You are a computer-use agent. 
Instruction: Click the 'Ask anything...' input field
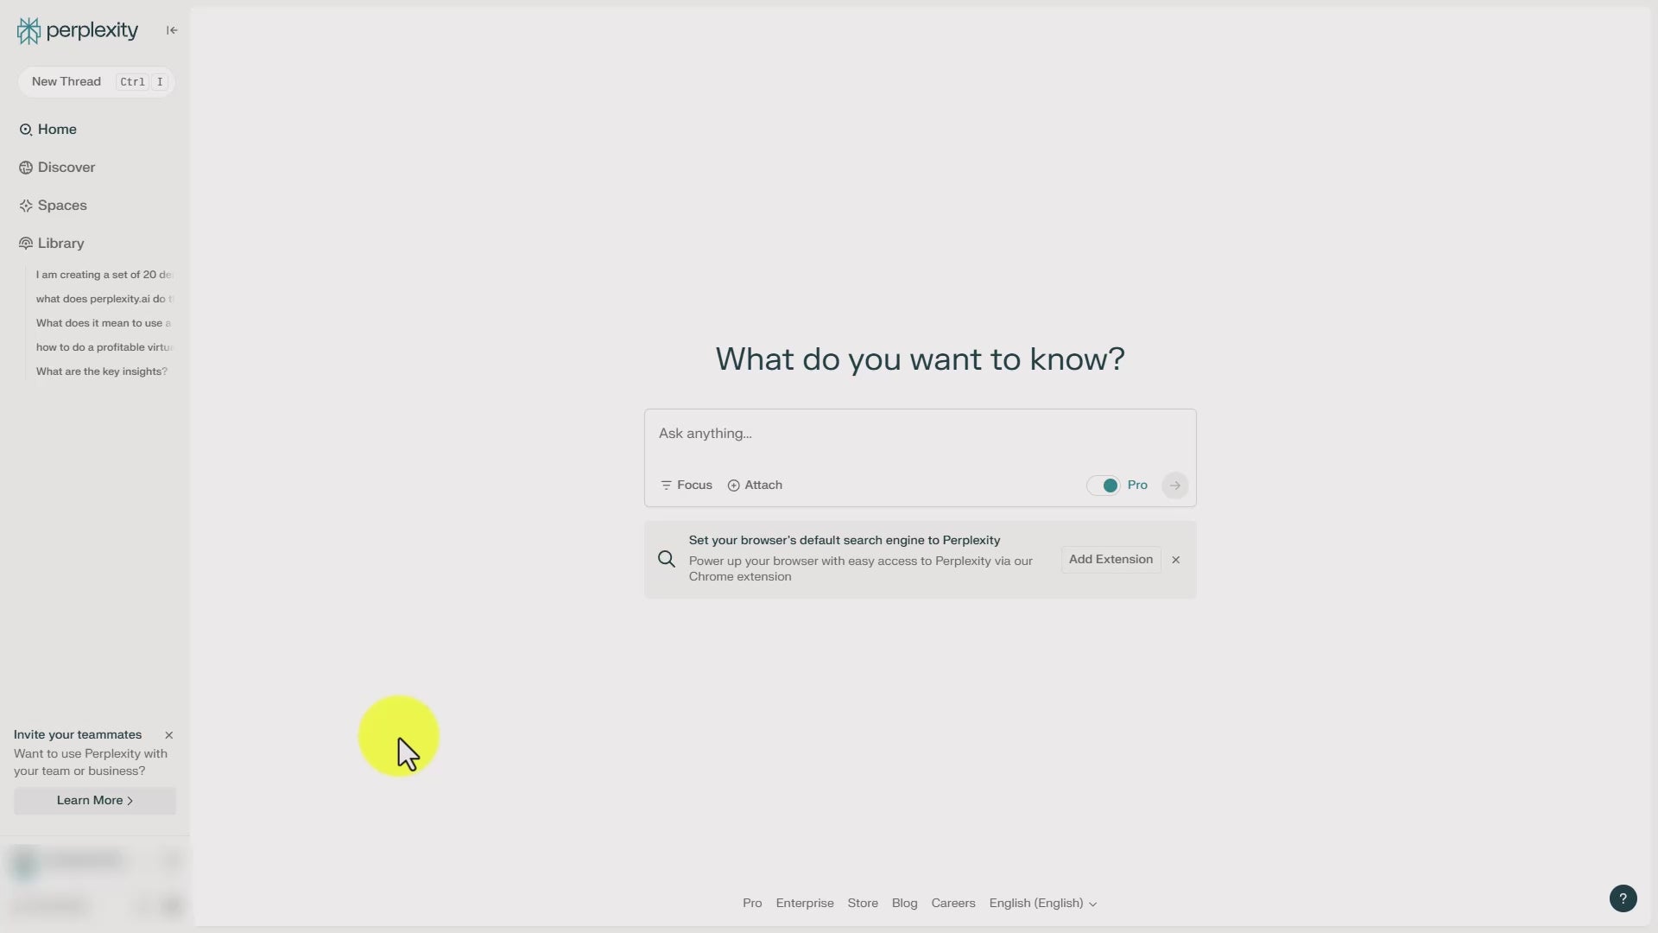(x=920, y=434)
